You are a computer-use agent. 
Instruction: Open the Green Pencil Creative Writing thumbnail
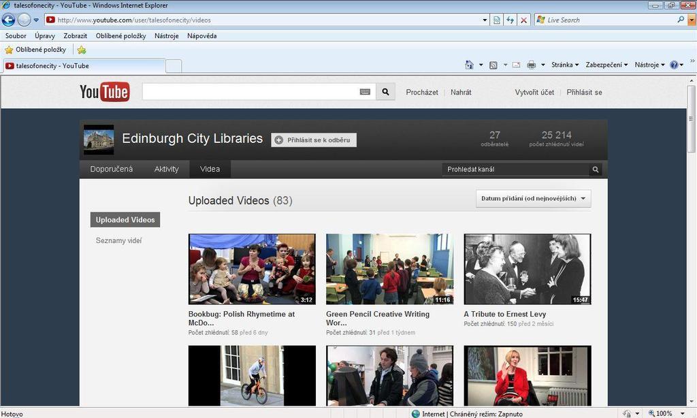point(390,269)
